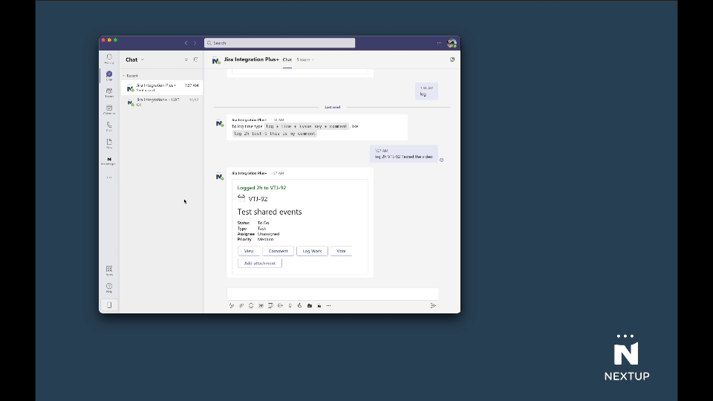
Task: Click the Add attachment button
Action: pyautogui.click(x=260, y=263)
